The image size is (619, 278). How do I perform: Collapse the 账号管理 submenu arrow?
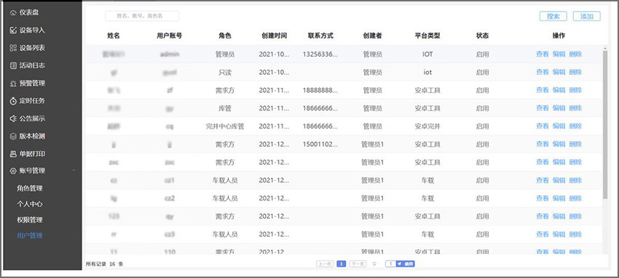click(74, 171)
